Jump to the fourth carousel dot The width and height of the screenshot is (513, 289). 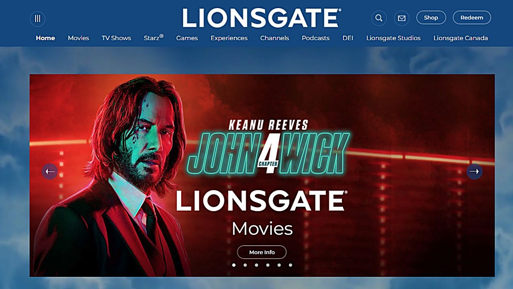pyautogui.click(x=268, y=265)
